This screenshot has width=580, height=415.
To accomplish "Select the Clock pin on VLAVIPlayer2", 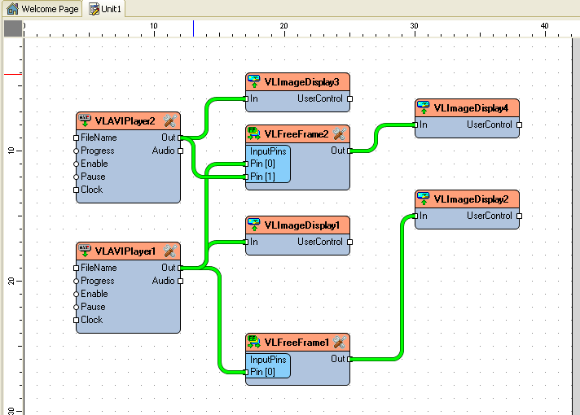I will (77, 190).
